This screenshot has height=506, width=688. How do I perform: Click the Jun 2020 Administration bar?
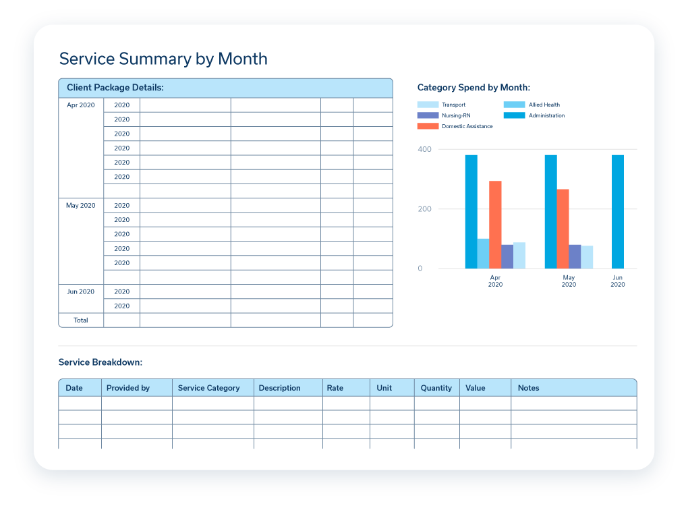[618, 212]
